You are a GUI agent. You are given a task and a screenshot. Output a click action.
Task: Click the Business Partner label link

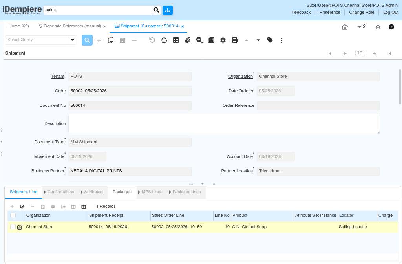point(48,171)
